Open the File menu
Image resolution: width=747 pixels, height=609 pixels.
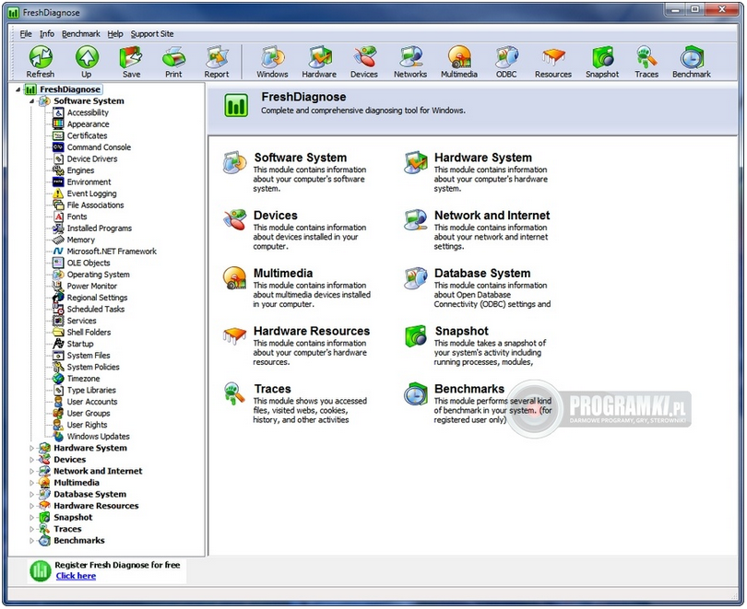click(x=26, y=34)
